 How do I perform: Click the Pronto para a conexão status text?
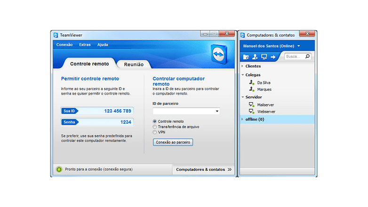99,169
